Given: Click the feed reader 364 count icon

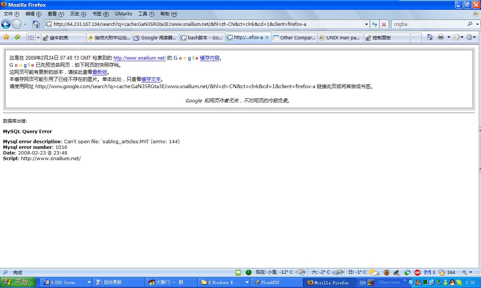Looking at the screenshot, I should click(x=447, y=273).
